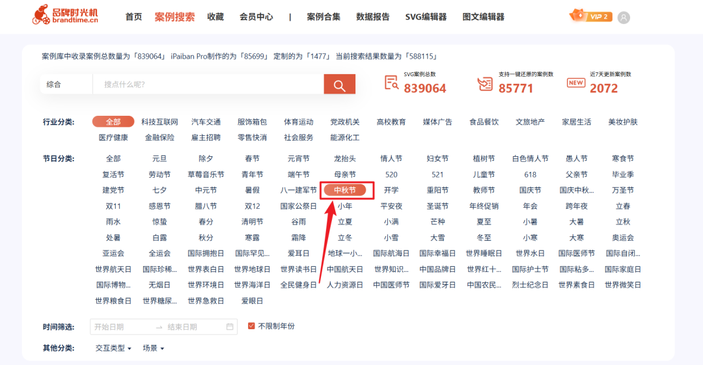
Task: Click the orange search magnifier button
Action: [339, 85]
